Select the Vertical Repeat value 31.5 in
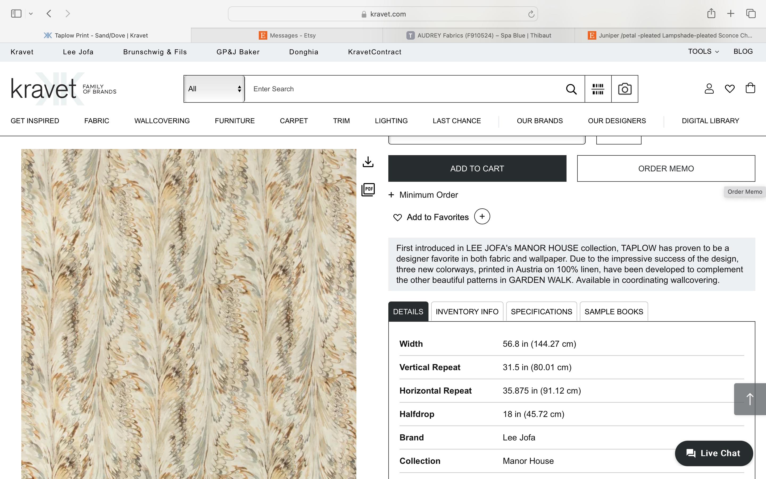This screenshot has height=479, width=766. pyautogui.click(x=537, y=367)
